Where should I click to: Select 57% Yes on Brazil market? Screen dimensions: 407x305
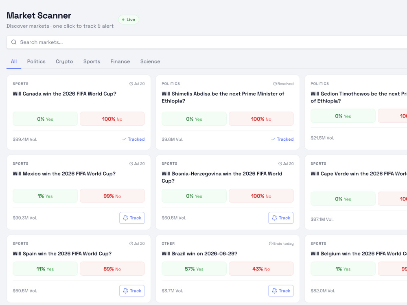coord(194,269)
